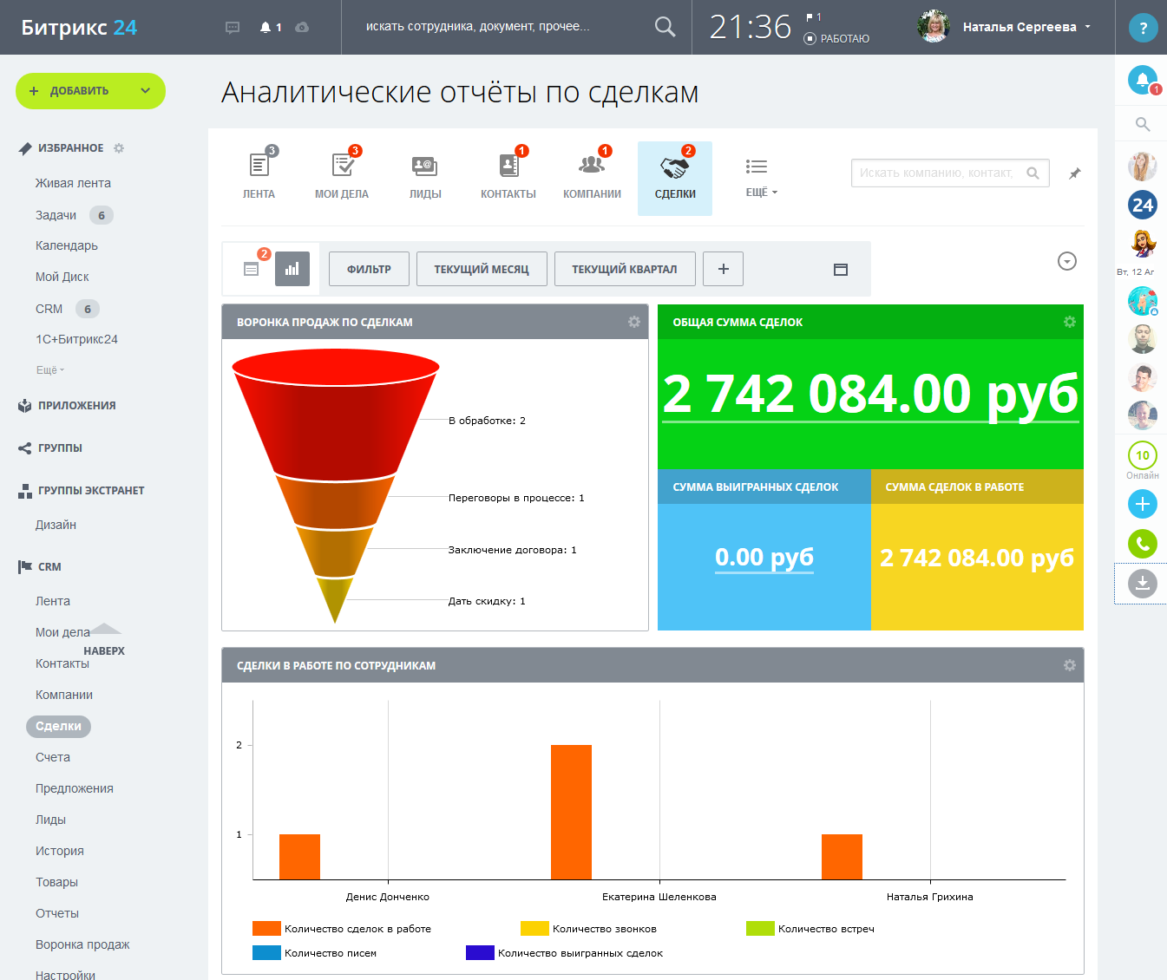This screenshot has width=1167, height=980.
Task: Switch to list view of deals
Action: coord(252,269)
